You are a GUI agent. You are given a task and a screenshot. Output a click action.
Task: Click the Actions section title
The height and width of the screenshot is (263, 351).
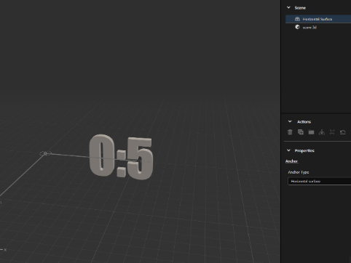pyautogui.click(x=304, y=122)
